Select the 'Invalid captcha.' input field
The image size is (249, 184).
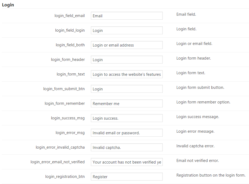tap(127, 147)
